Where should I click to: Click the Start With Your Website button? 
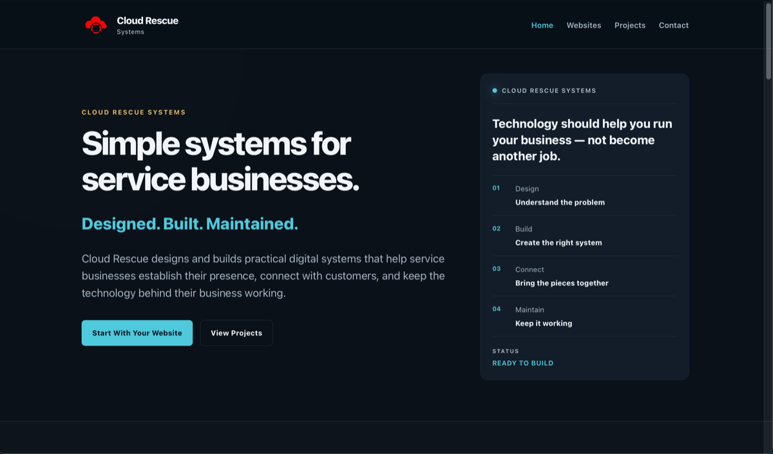137,333
